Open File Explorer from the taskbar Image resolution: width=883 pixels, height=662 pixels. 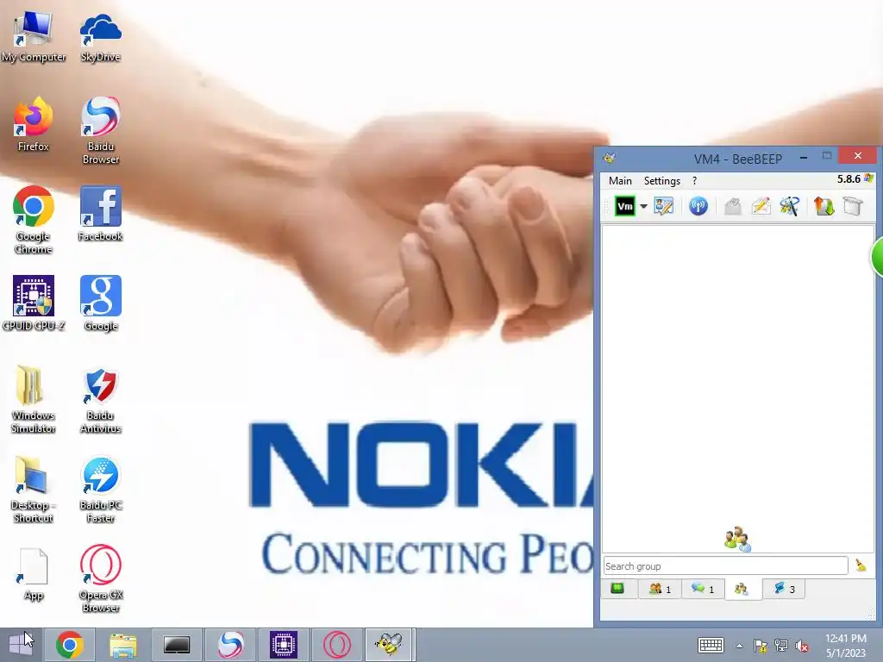pyautogui.click(x=122, y=645)
